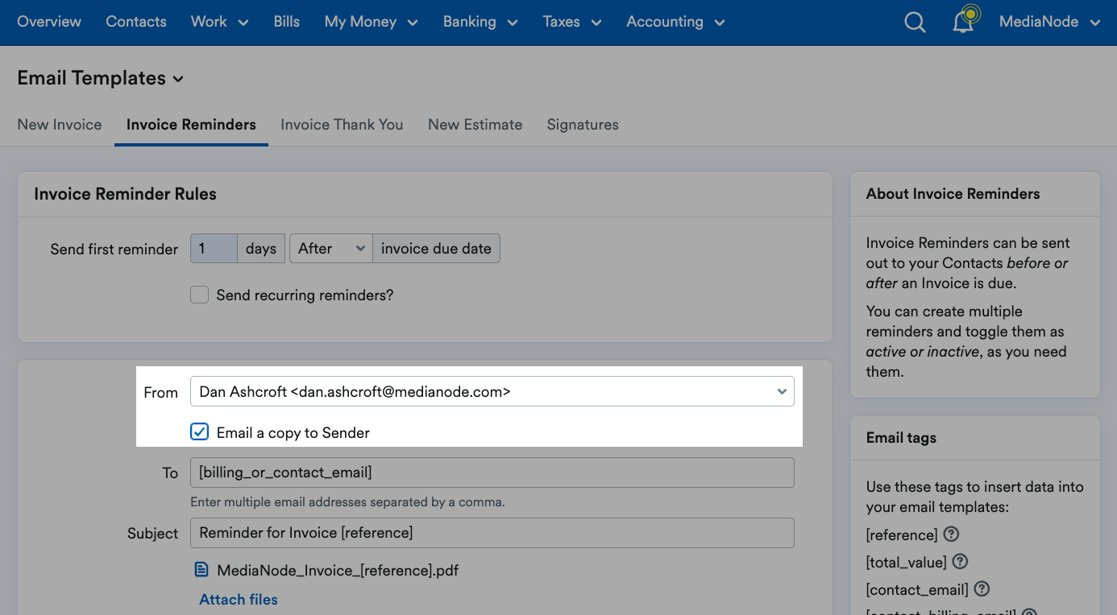
Task: Click the Invoice Reminder Rules heading
Action: tap(125, 194)
